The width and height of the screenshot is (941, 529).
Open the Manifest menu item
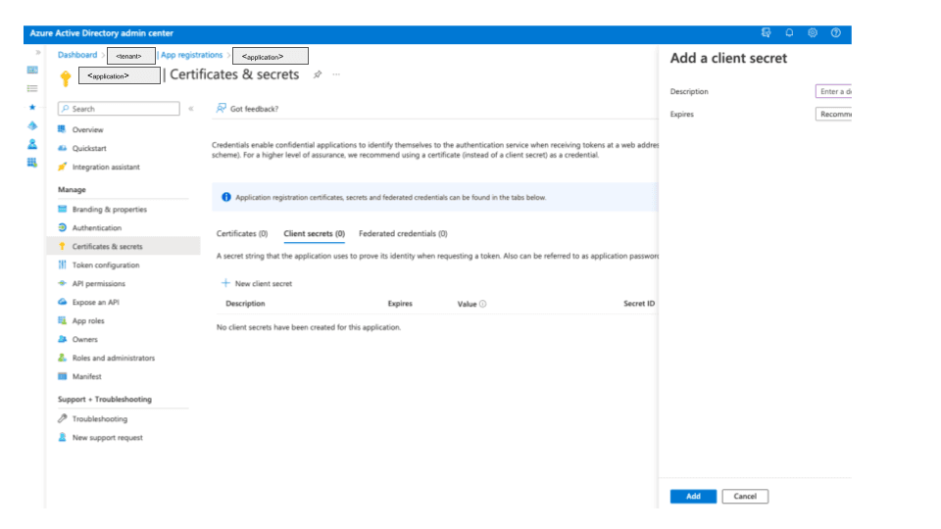coord(87,376)
